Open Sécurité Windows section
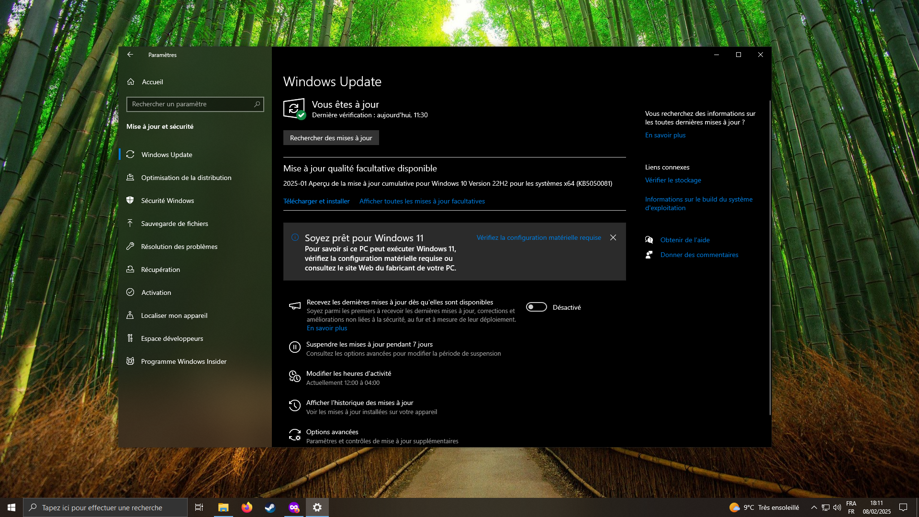This screenshot has height=517, width=919. tap(195, 201)
